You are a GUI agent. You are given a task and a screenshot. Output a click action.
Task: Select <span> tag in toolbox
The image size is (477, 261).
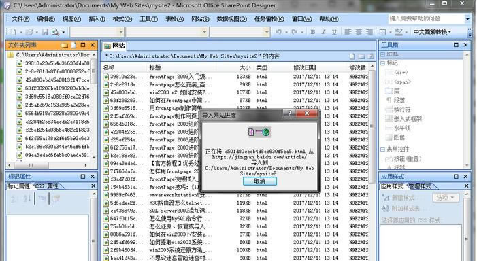coord(402,82)
